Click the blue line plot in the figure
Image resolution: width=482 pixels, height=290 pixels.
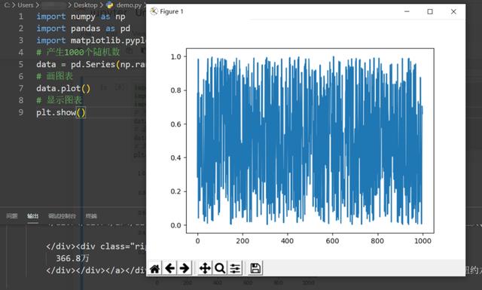pyautogui.click(x=310, y=140)
